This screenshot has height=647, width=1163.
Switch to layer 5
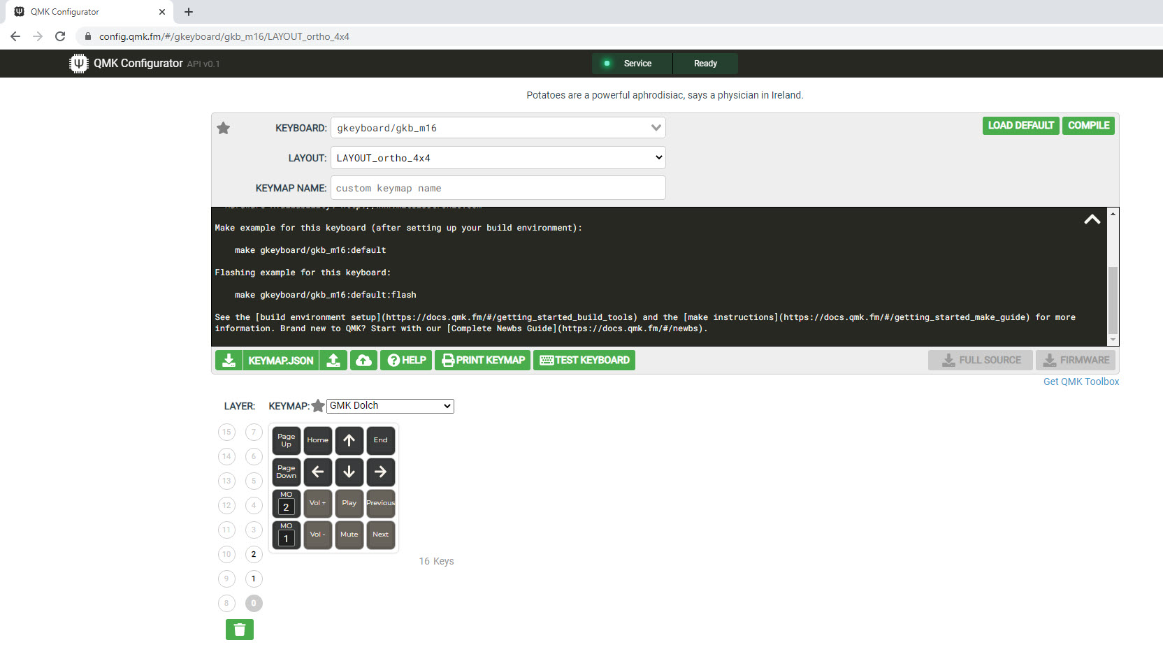[254, 481]
